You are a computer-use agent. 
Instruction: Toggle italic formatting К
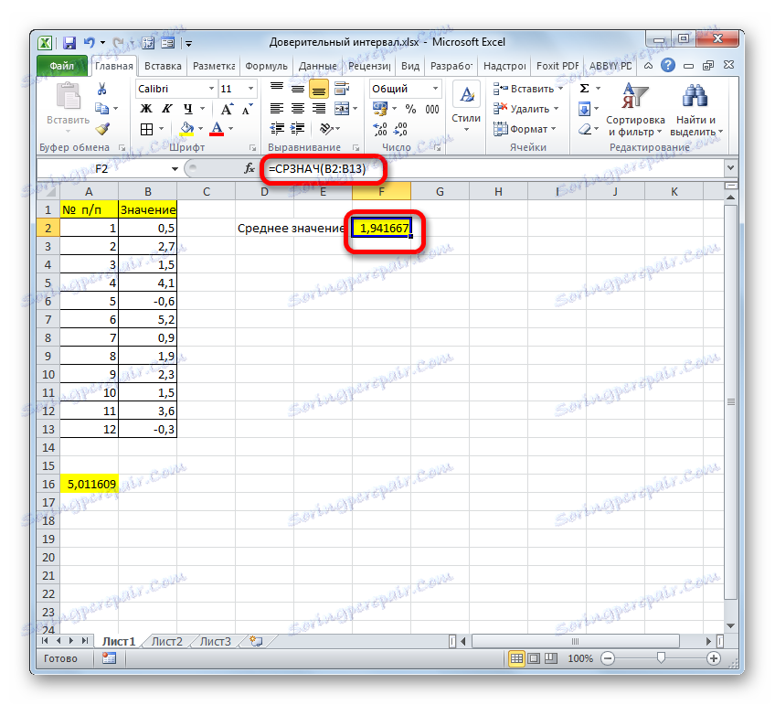167,109
